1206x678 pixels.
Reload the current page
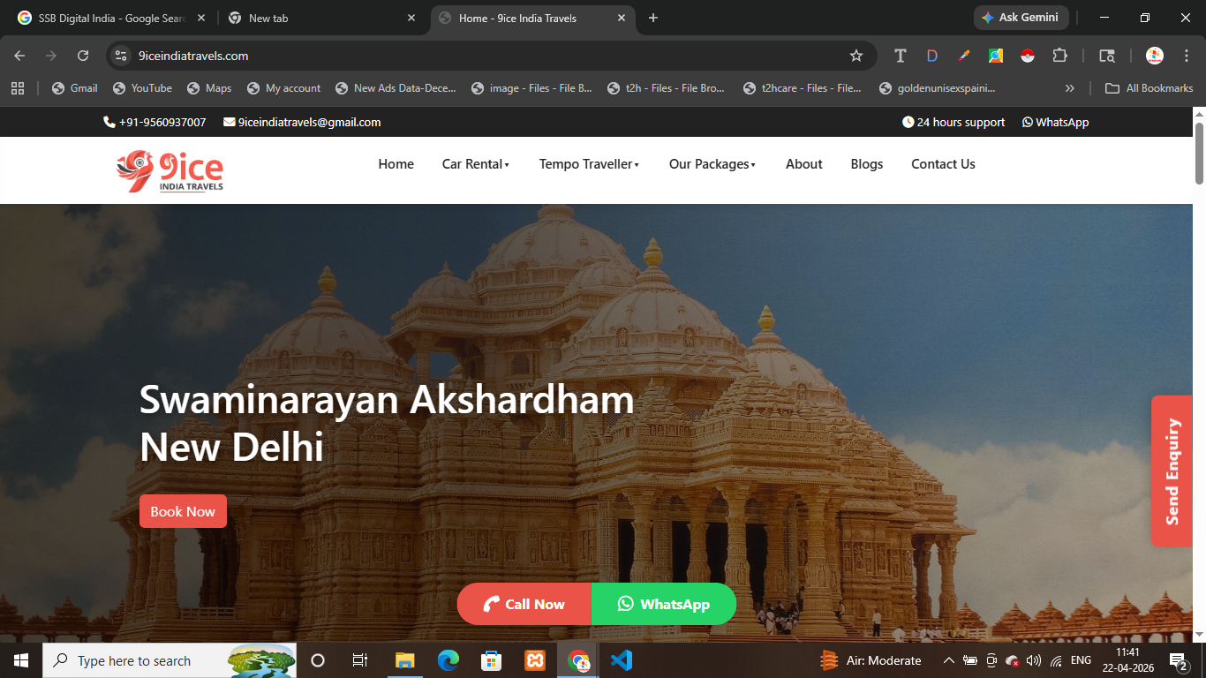pyautogui.click(x=83, y=56)
